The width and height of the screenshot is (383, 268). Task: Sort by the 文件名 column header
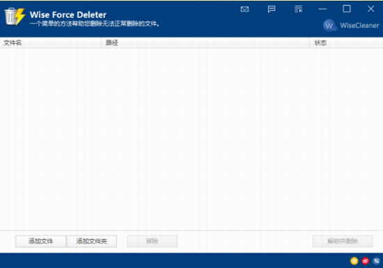[51, 42]
